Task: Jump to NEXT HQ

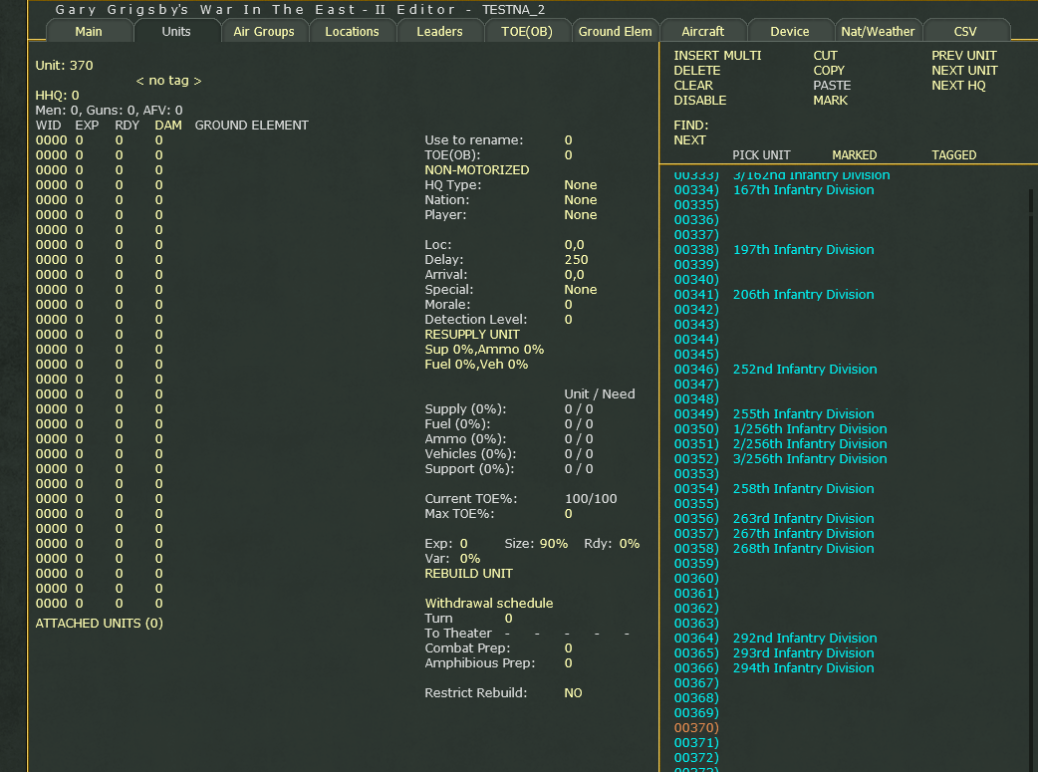Action: 958,86
